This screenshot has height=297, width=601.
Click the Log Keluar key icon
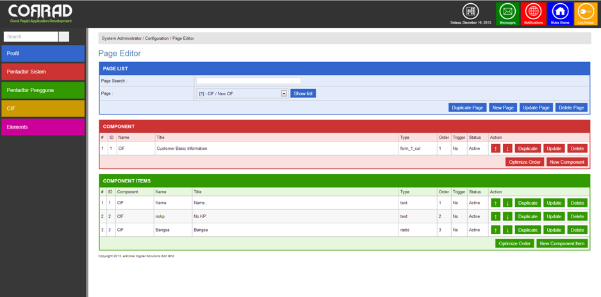(x=586, y=12)
